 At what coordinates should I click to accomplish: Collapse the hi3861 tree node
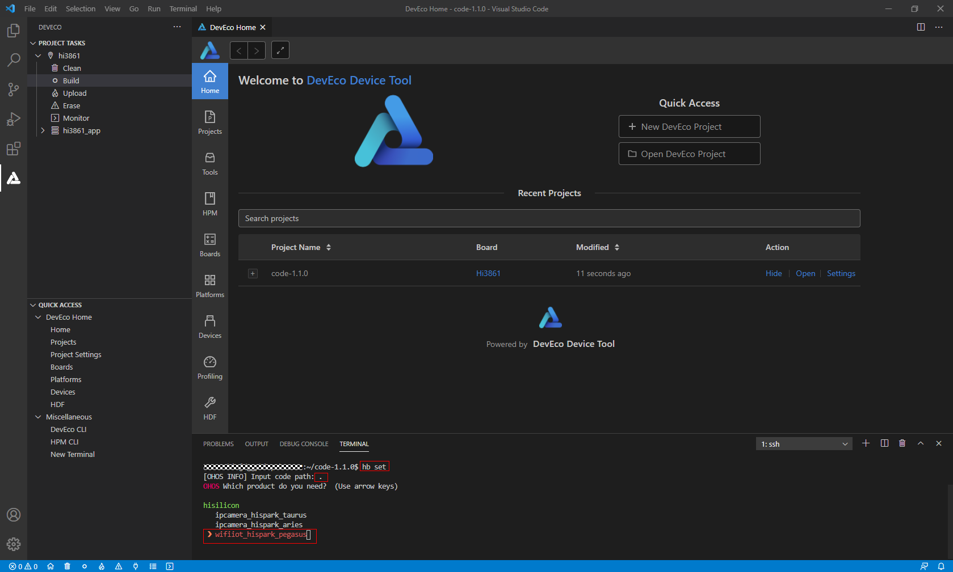point(38,56)
